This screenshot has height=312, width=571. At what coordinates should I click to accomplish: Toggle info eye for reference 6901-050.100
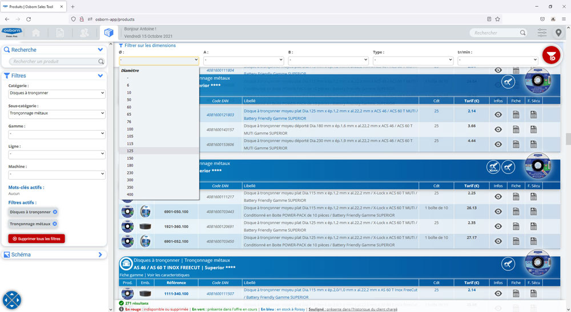click(498, 212)
